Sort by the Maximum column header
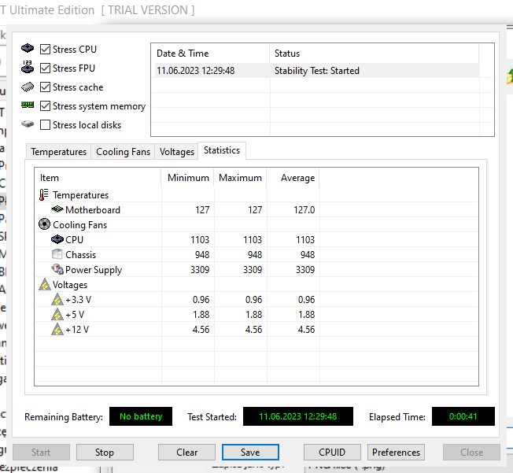This screenshot has height=473, width=513. [x=241, y=178]
